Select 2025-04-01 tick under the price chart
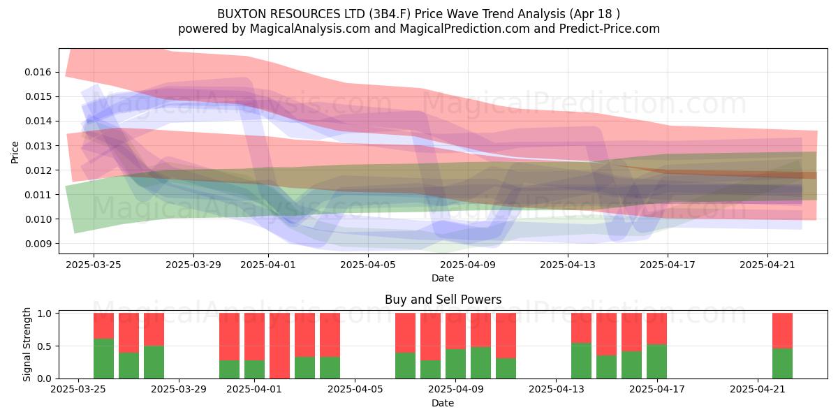This screenshot has width=838, height=419. (268, 265)
